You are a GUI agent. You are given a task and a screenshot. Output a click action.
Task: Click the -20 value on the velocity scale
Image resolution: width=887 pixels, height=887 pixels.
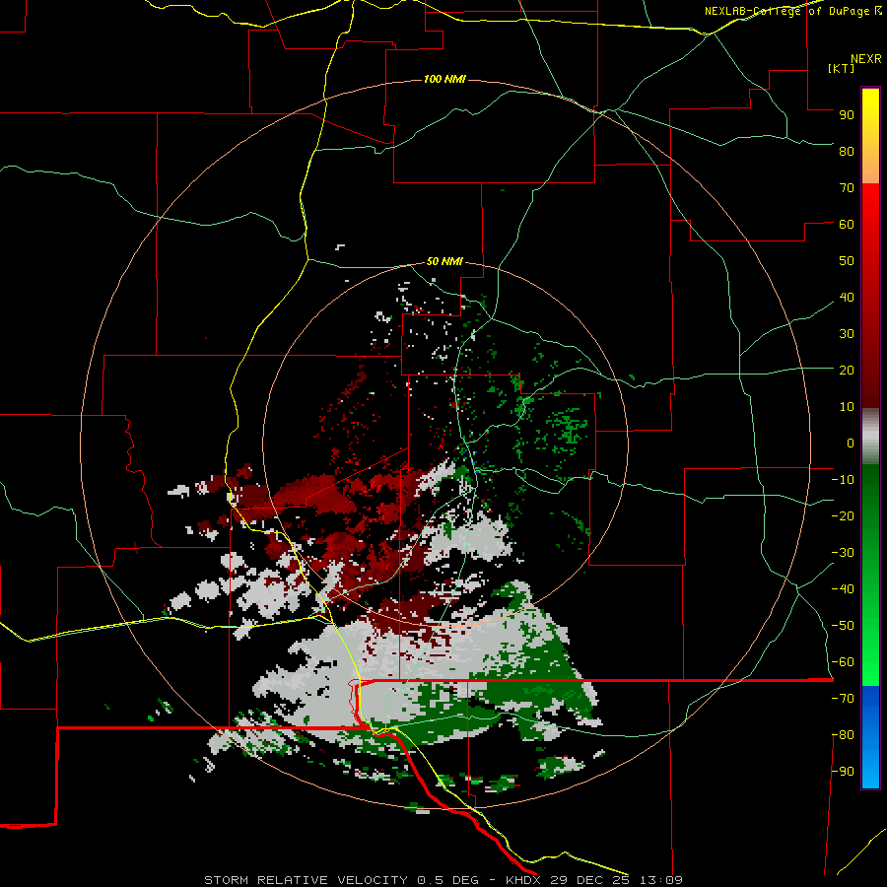[x=843, y=515]
